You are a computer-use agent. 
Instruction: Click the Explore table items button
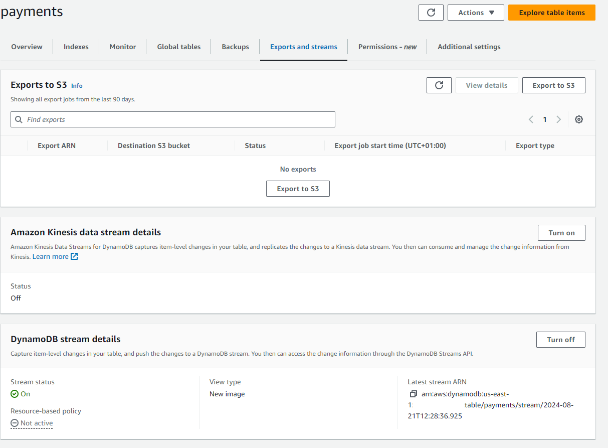click(x=552, y=13)
